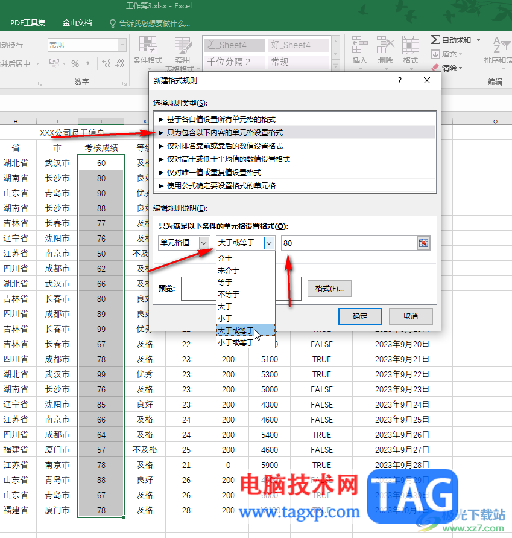This screenshot has height=538, width=512.
Task: Open Number Format (常规) combo dropdown
Action: coord(122,45)
